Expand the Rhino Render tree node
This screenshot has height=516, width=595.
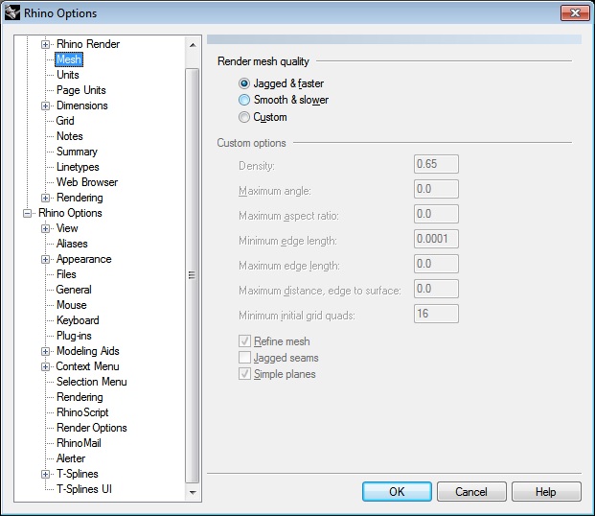(45, 44)
